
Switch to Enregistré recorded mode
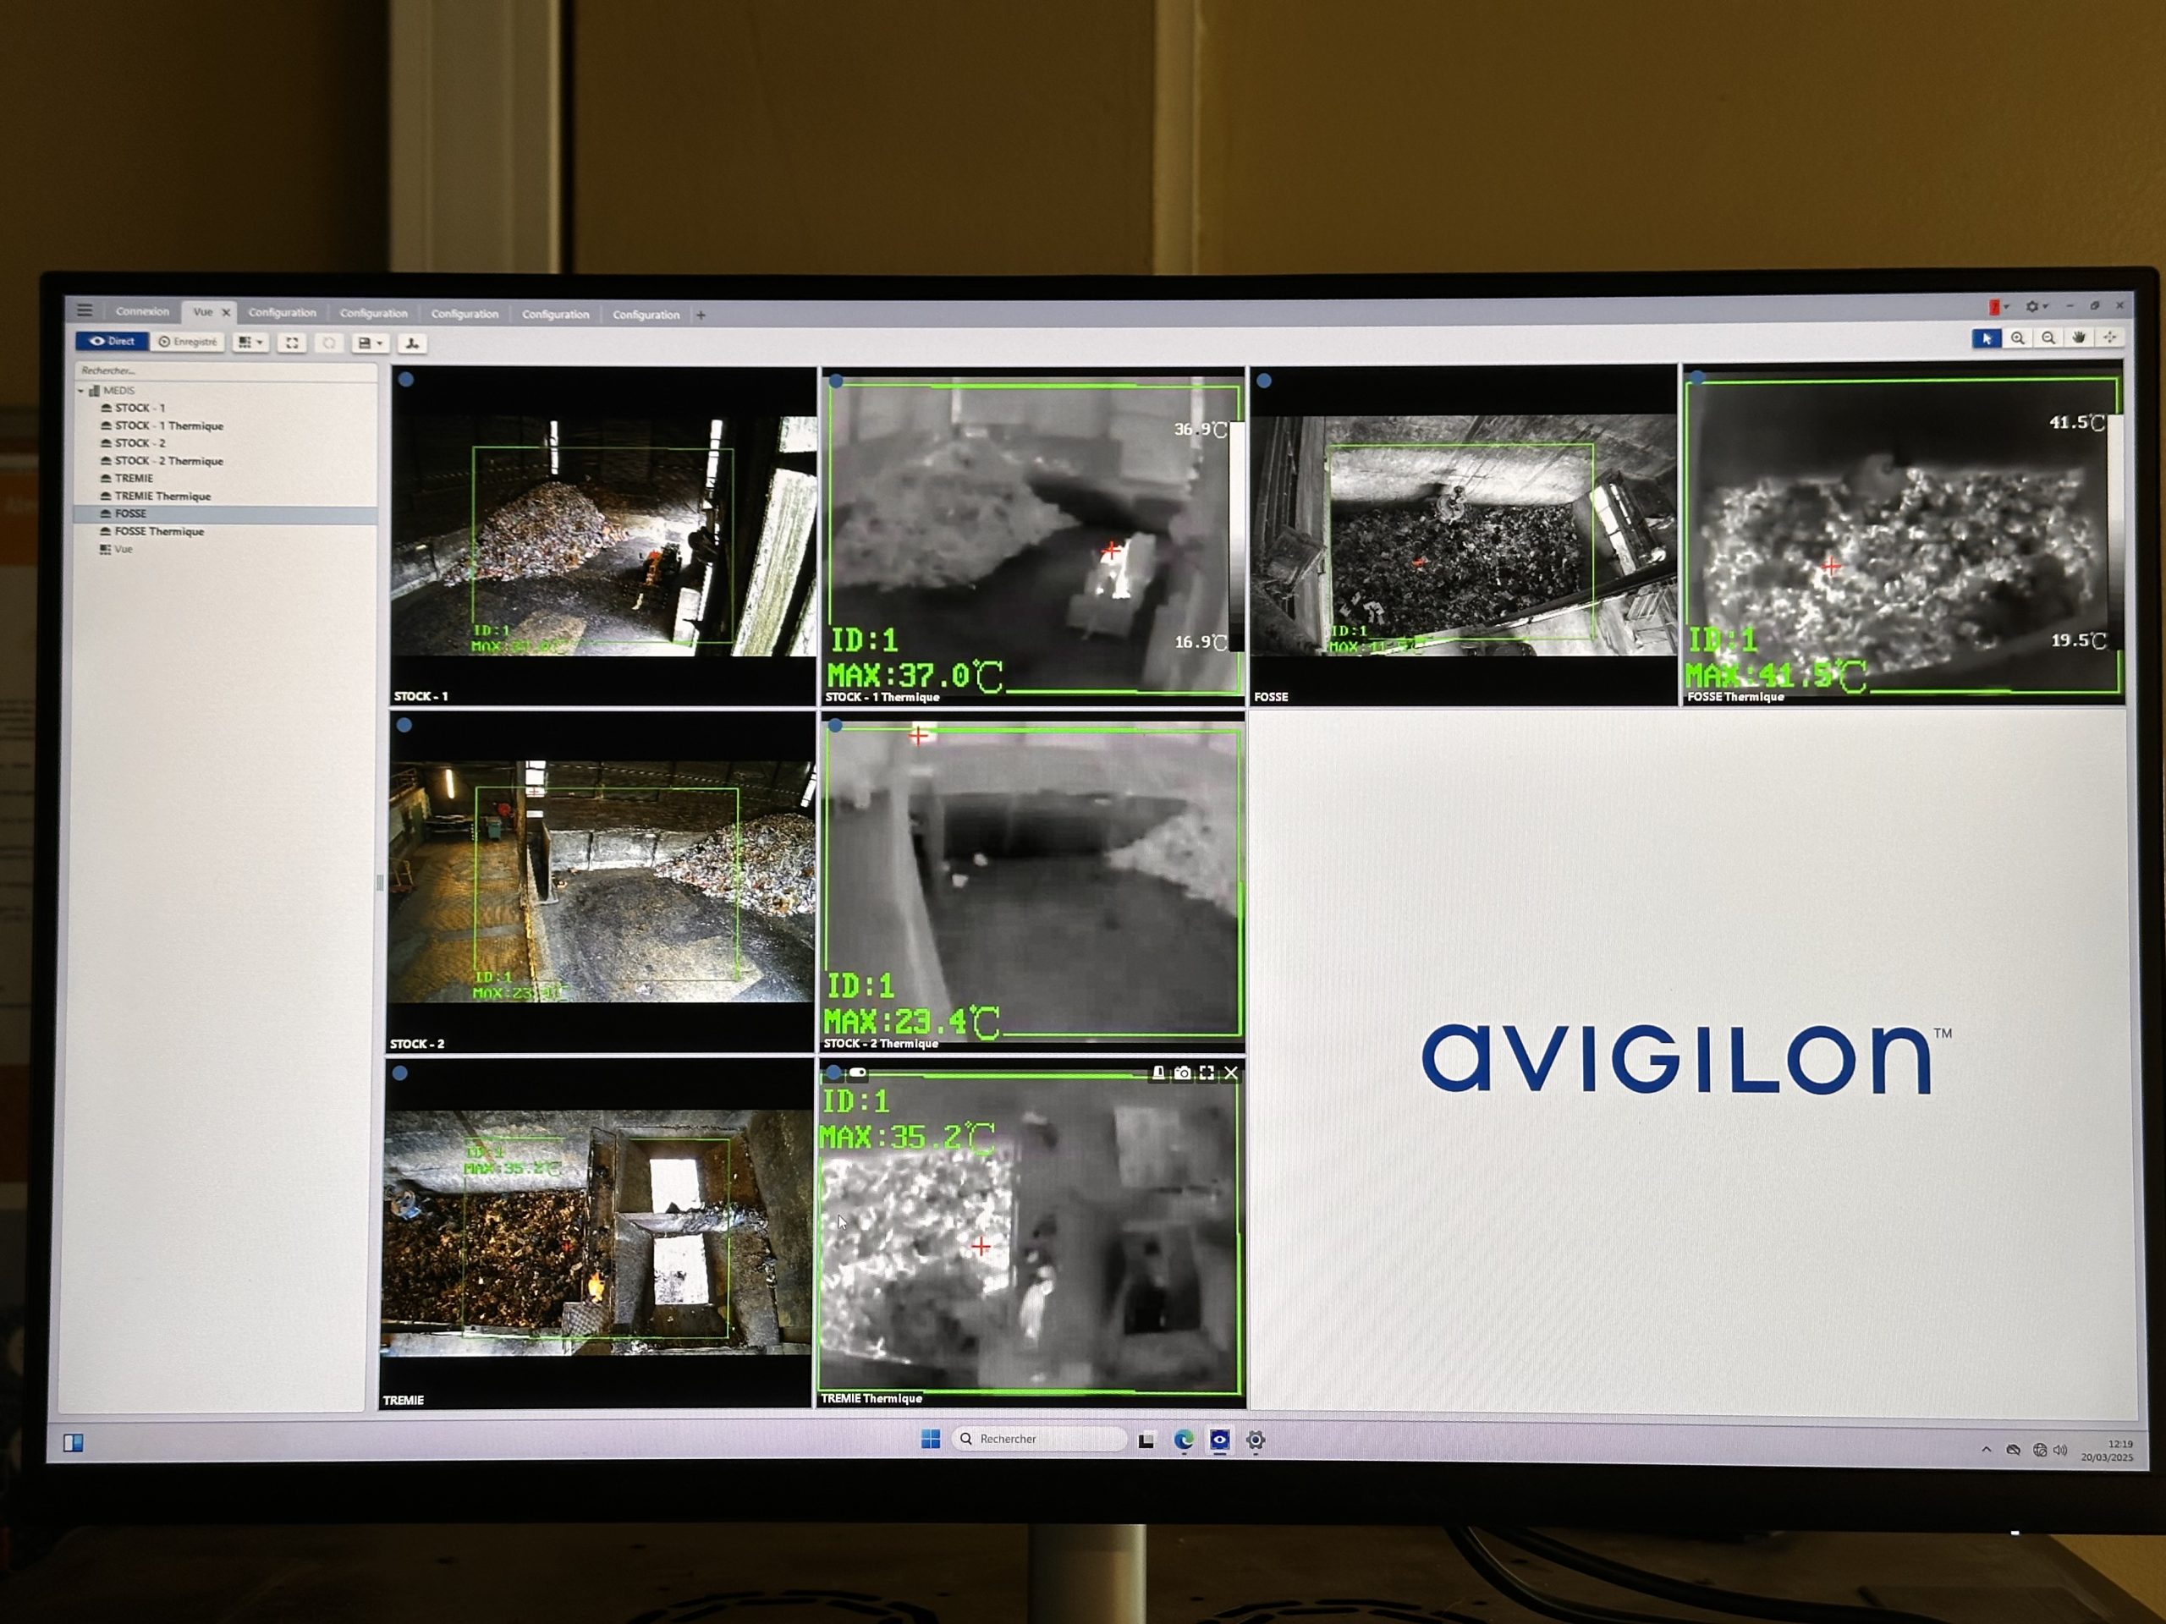[188, 342]
